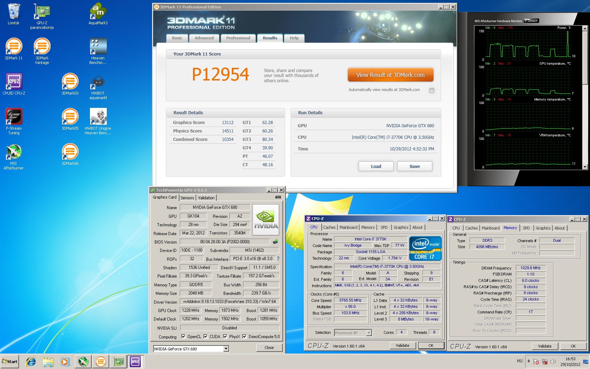Launch AquaMark3 from the desktop

coord(98,14)
